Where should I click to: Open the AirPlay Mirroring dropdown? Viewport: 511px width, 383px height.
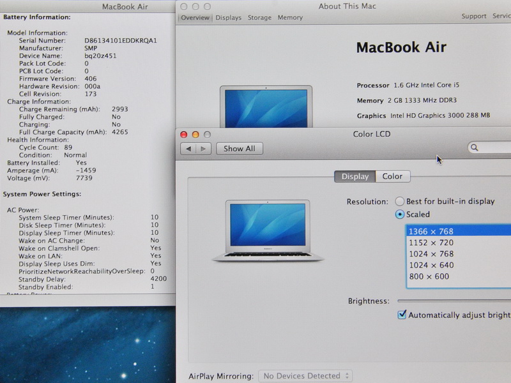[305, 376]
